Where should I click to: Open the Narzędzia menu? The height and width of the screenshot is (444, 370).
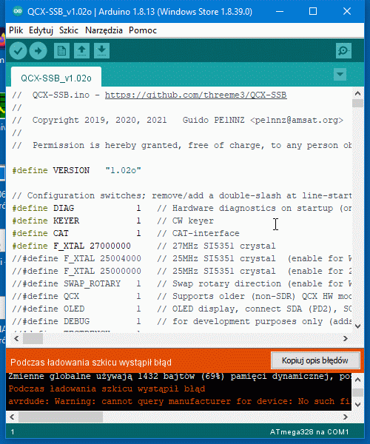point(104,30)
